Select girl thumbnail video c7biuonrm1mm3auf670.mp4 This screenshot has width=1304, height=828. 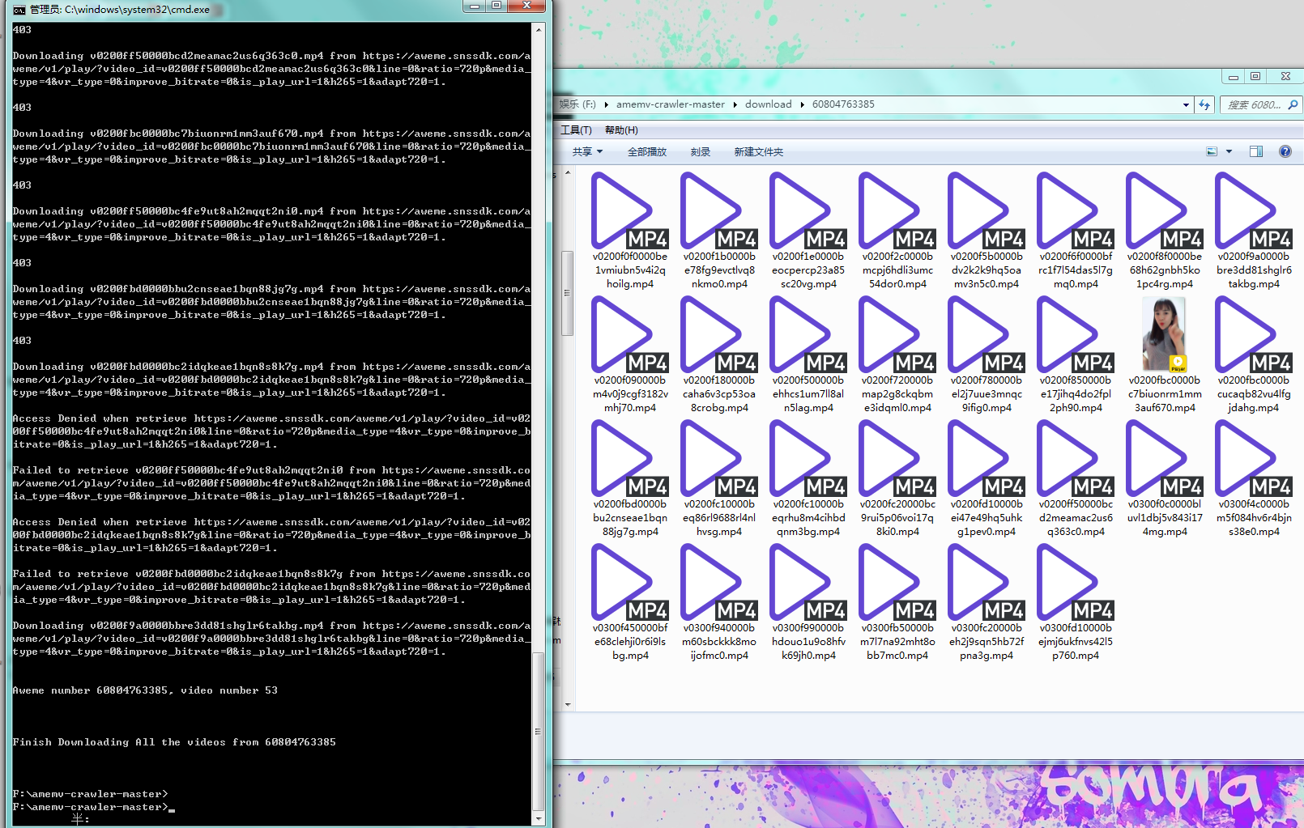pos(1165,355)
